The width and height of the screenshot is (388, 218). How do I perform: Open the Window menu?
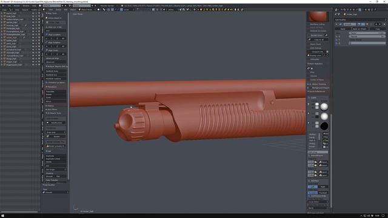25,5
